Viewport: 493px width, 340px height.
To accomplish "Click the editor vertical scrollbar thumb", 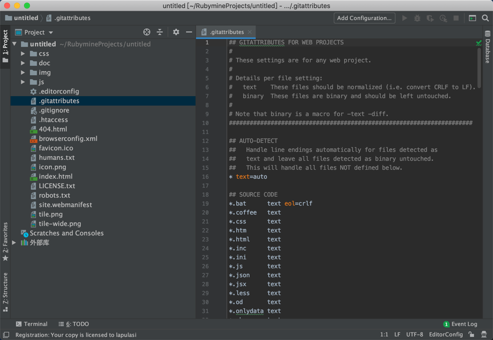I will [479, 68].
